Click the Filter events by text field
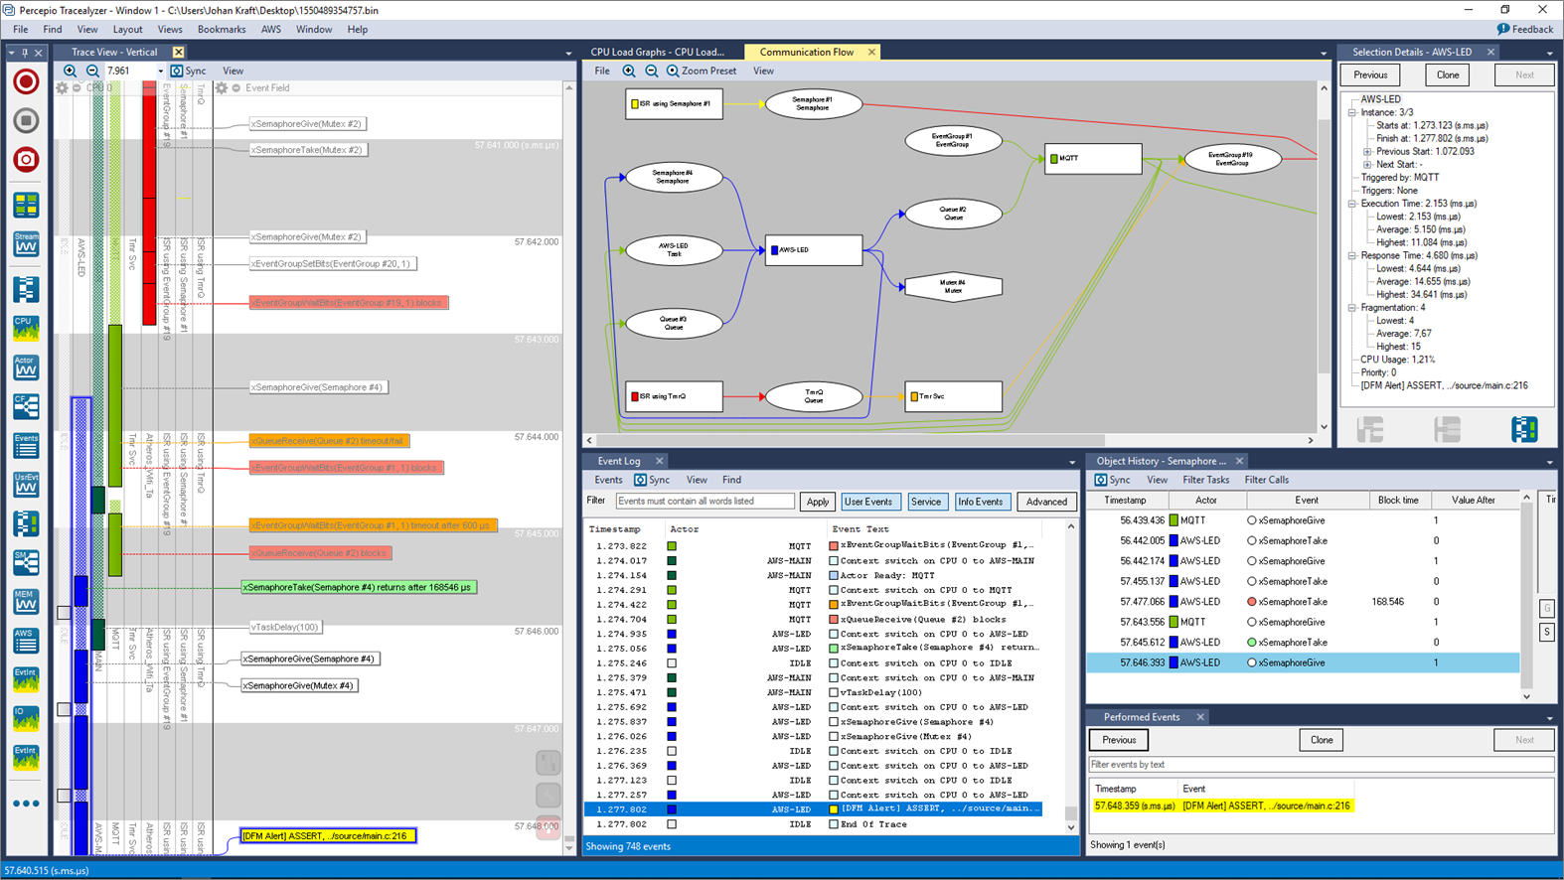Viewport: 1564px width, 880px height. (1322, 765)
